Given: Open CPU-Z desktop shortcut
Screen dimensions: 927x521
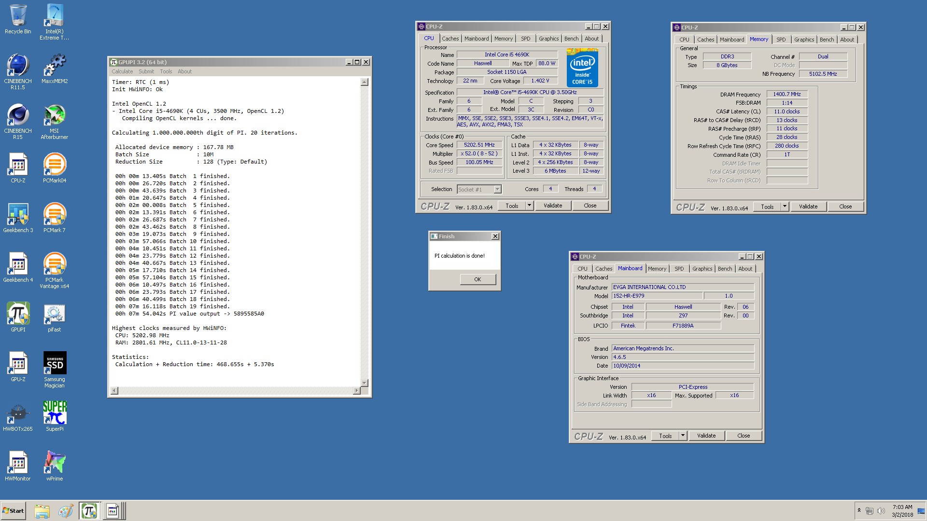Looking at the screenshot, I should click(18, 168).
